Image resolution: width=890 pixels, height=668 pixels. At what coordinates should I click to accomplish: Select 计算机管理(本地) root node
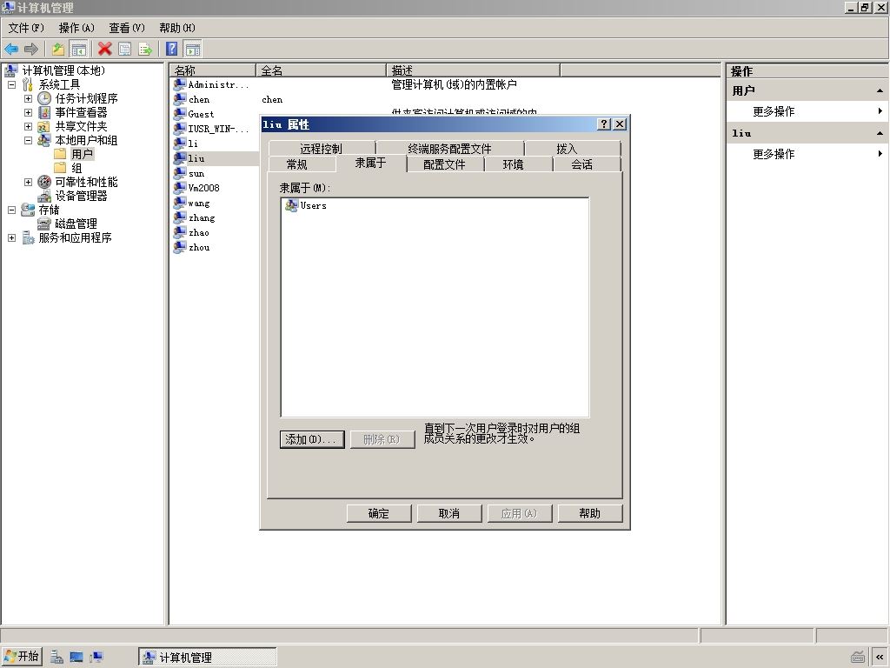[x=63, y=70]
